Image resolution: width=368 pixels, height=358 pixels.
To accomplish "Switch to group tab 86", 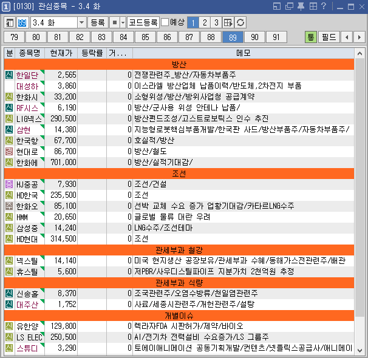I will (167, 37).
